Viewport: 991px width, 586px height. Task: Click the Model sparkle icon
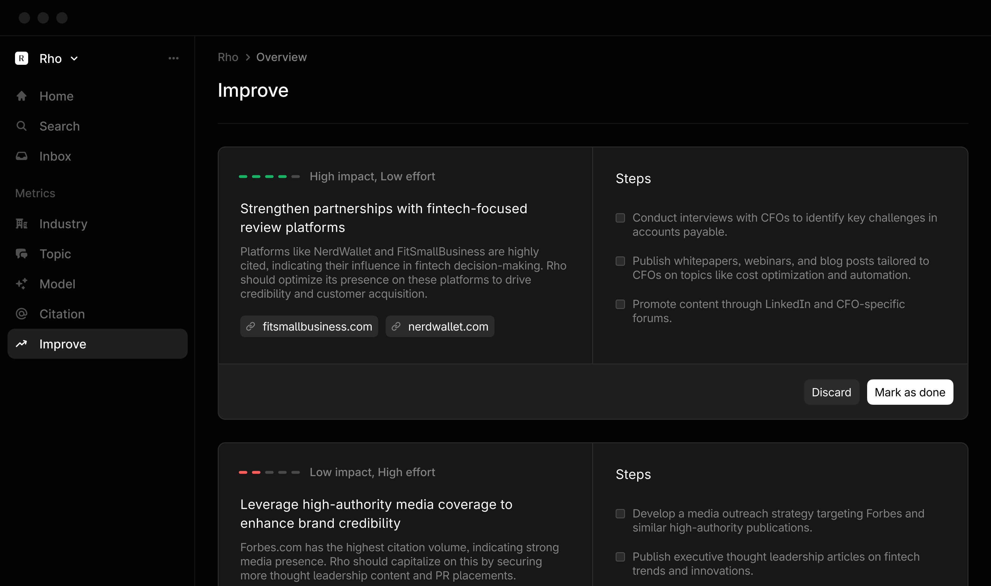[x=22, y=284]
